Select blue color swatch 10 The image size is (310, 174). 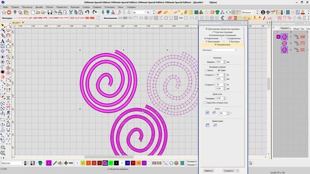click(127, 163)
